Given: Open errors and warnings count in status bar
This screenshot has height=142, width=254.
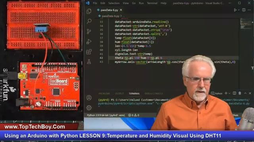Looking at the screenshot, I should click(134, 115).
